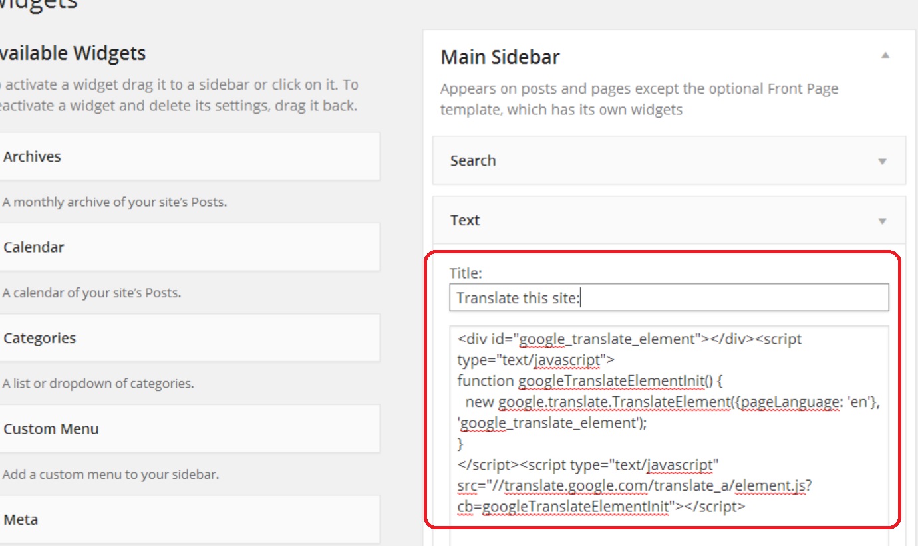The height and width of the screenshot is (546, 918).
Task: Click the Title input field
Action: click(x=669, y=298)
